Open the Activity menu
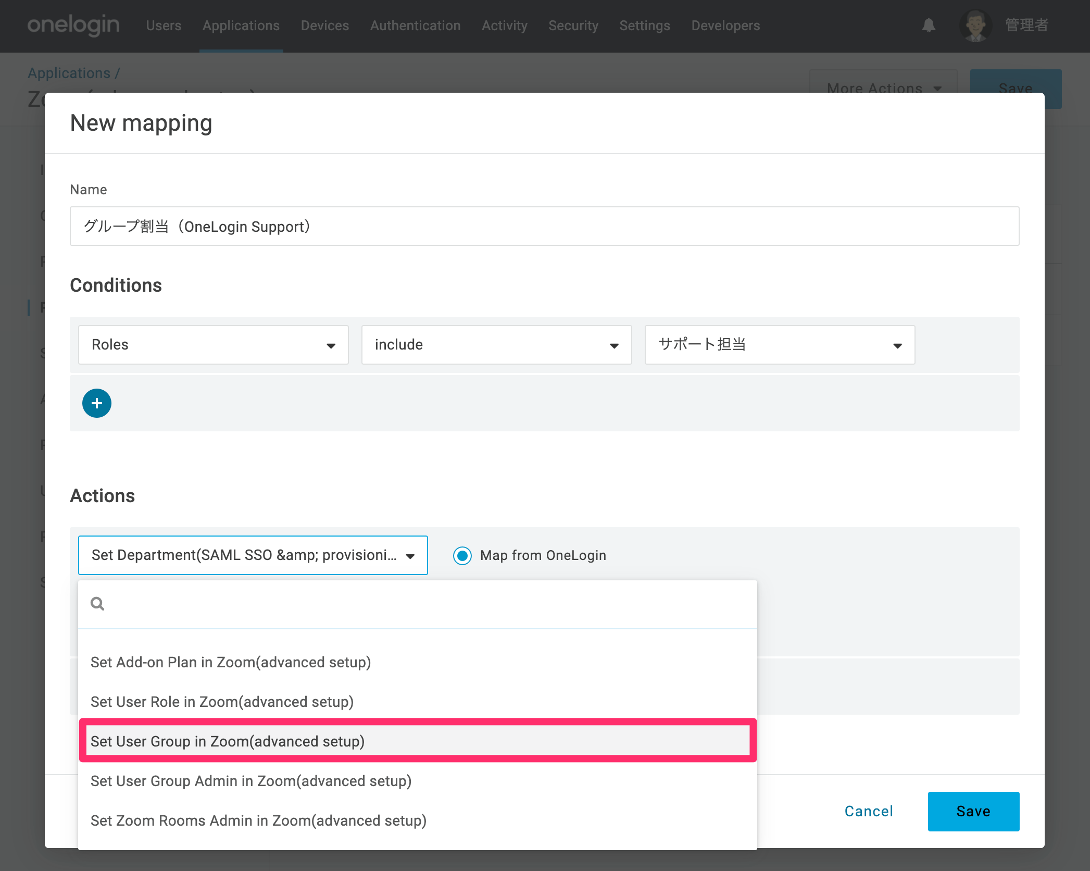This screenshot has width=1090, height=871. [505, 26]
